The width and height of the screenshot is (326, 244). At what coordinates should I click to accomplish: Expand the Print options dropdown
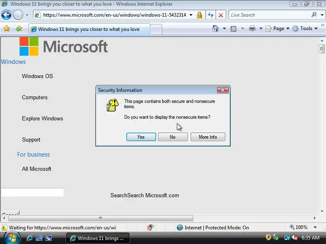tap(261, 28)
